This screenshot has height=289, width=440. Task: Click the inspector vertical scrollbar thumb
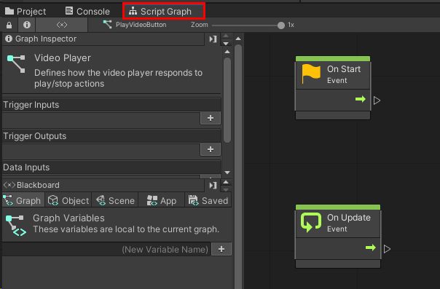point(227,100)
